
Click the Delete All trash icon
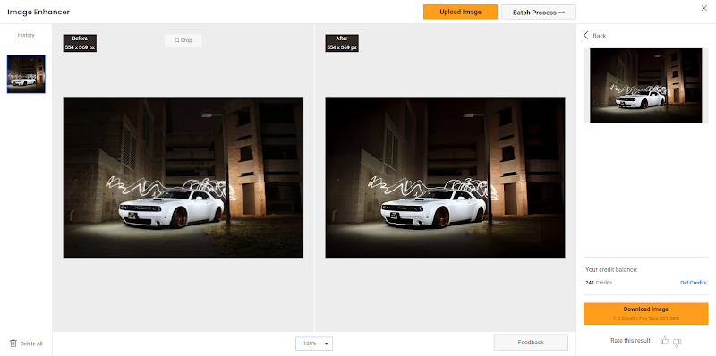point(13,343)
